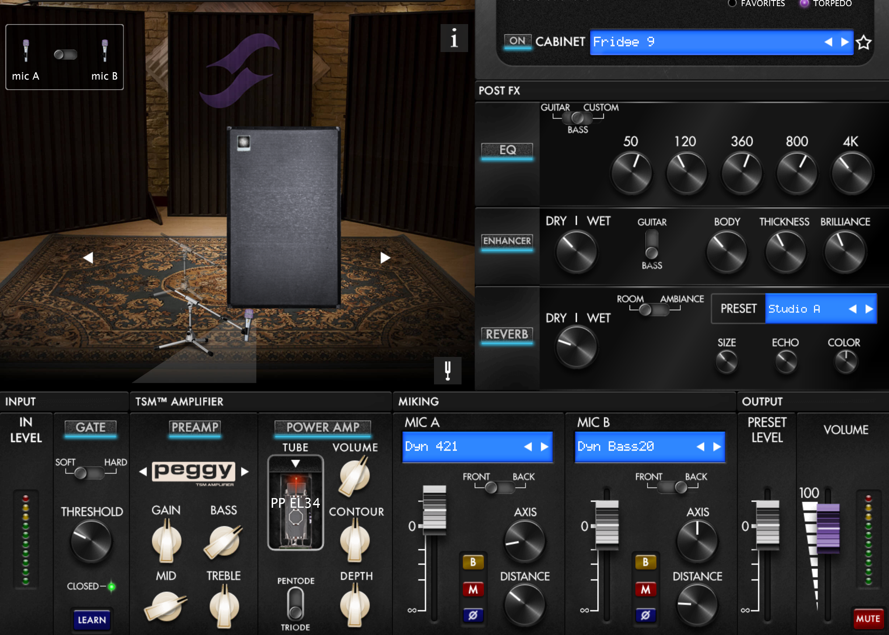The image size is (889, 635).
Task: Click Mic A yellow B button
Action: click(473, 562)
